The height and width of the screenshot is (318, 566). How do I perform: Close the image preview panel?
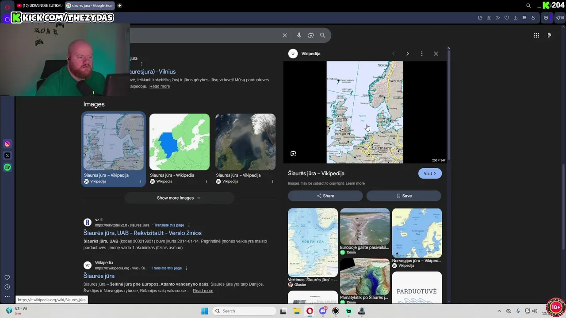pos(436,53)
